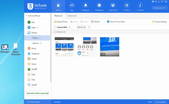Select Photos (3) sub-item in sidebar
Viewport: 169px width, 104px height.
[x=37, y=38]
